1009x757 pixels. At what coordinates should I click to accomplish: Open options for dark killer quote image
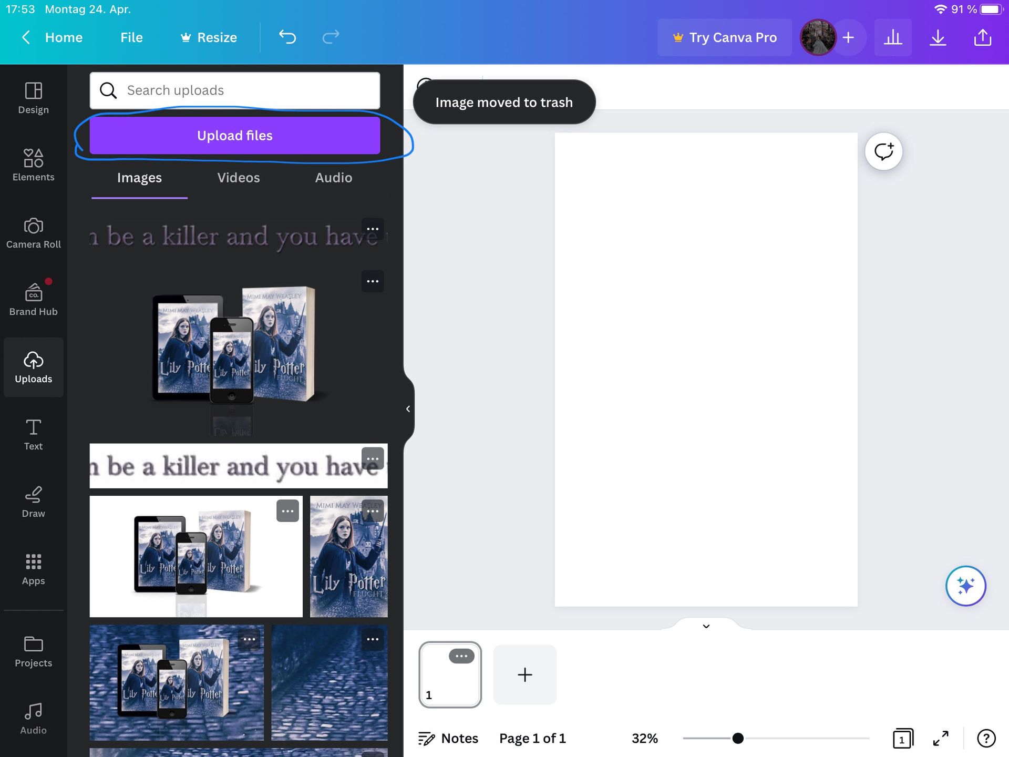pyautogui.click(x=373, y=229)
